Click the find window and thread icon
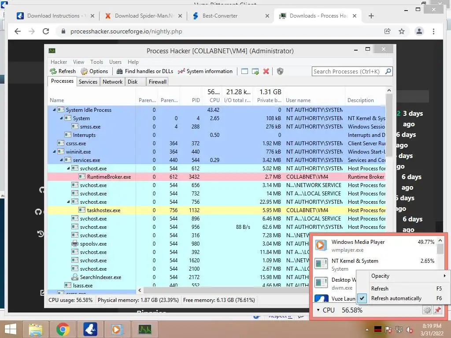 coord(255,71)
